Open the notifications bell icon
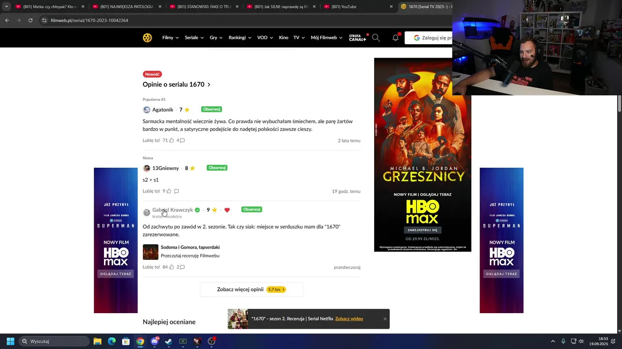The image size is (622, 349). coord(396,38)
